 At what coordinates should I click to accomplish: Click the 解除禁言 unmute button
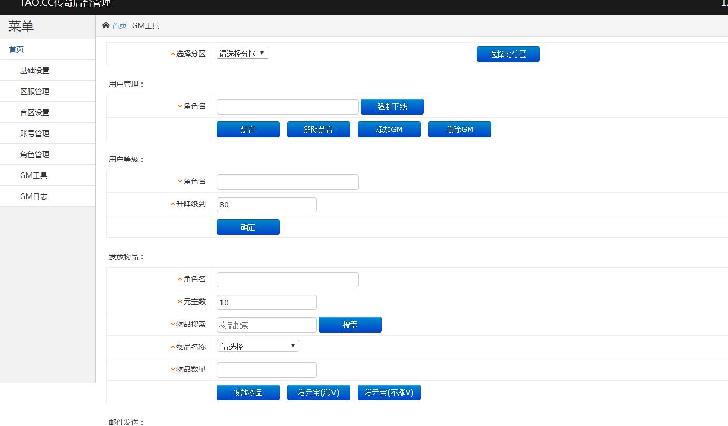318,129
